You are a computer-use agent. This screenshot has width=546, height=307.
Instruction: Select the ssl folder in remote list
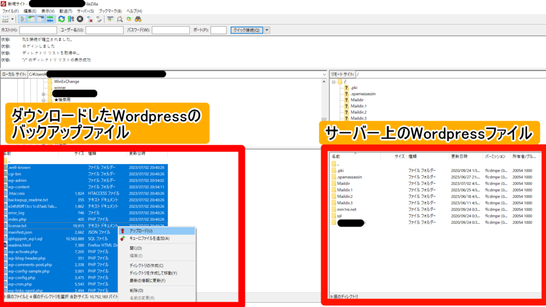[x=339, y=216]
